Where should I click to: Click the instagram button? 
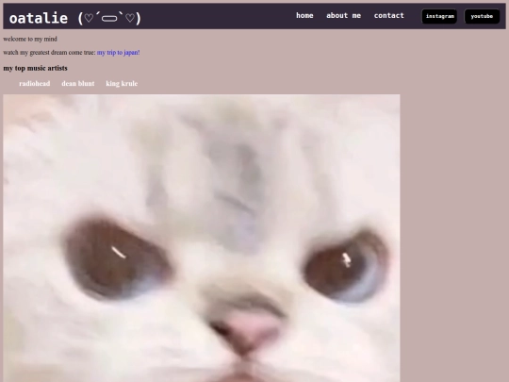coord(439,16)
